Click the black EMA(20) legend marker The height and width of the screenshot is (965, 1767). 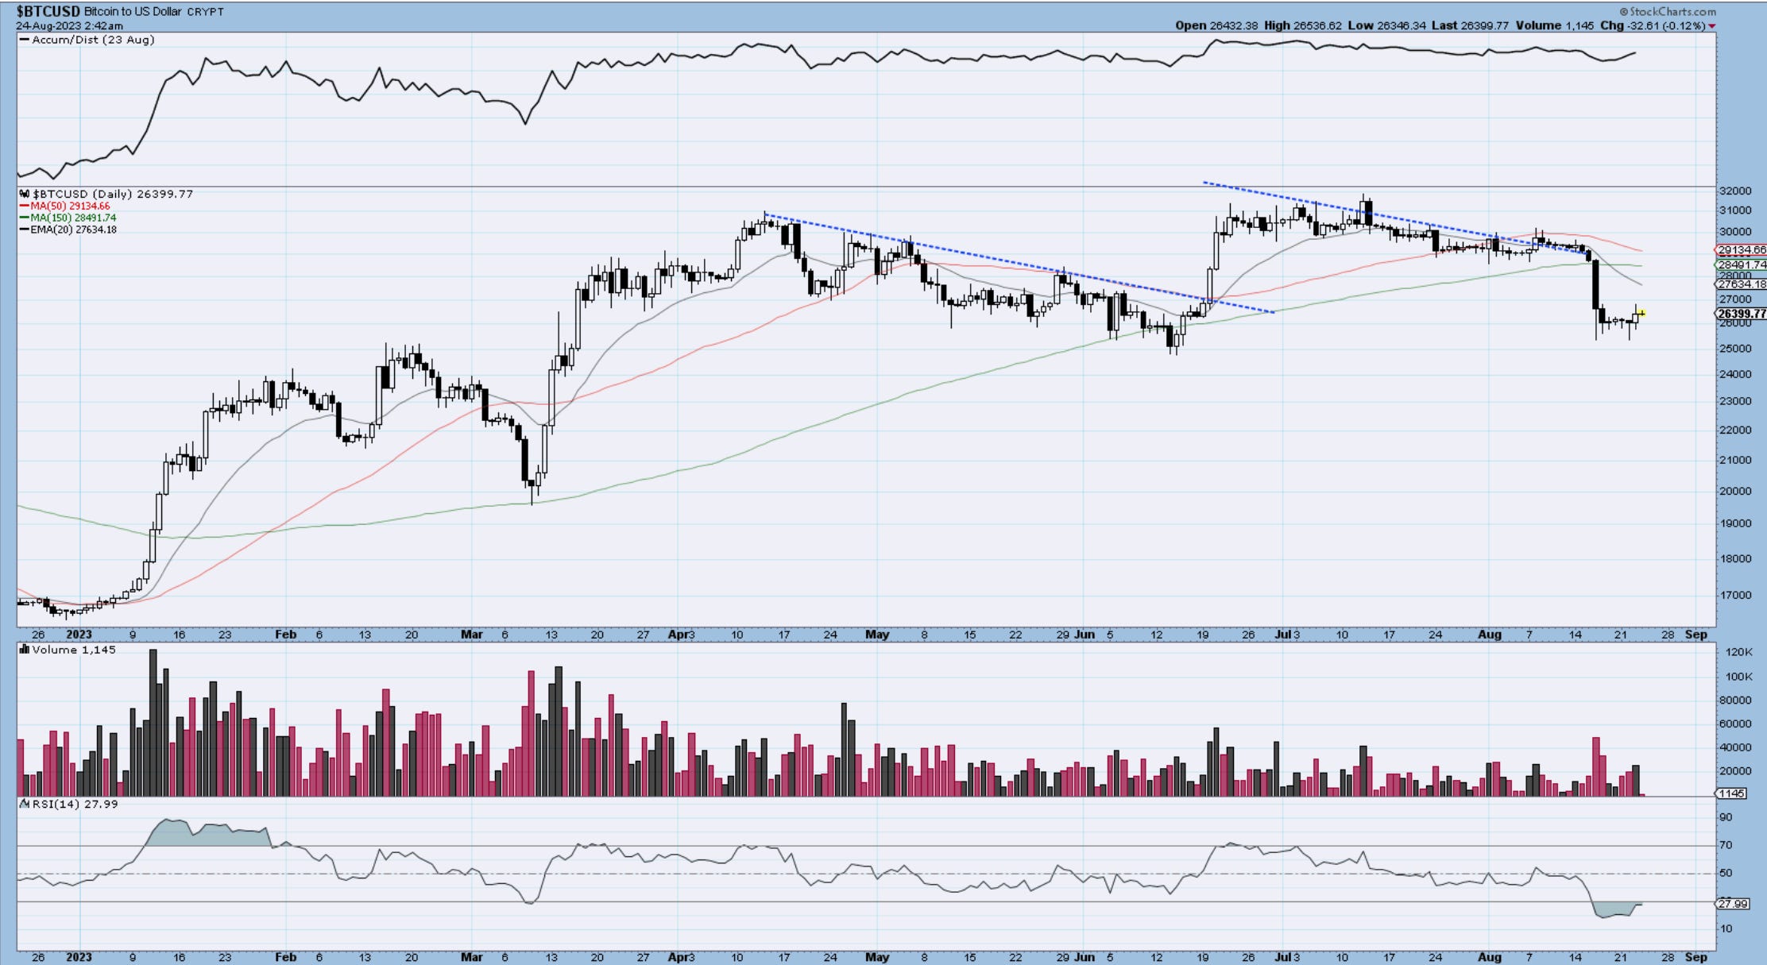25,230
